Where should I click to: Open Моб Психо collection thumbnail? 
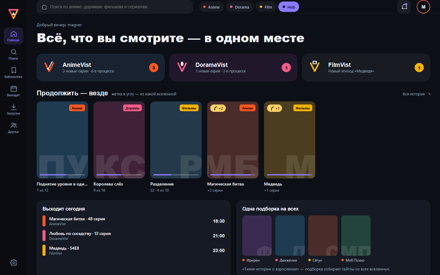pos(356,236)
